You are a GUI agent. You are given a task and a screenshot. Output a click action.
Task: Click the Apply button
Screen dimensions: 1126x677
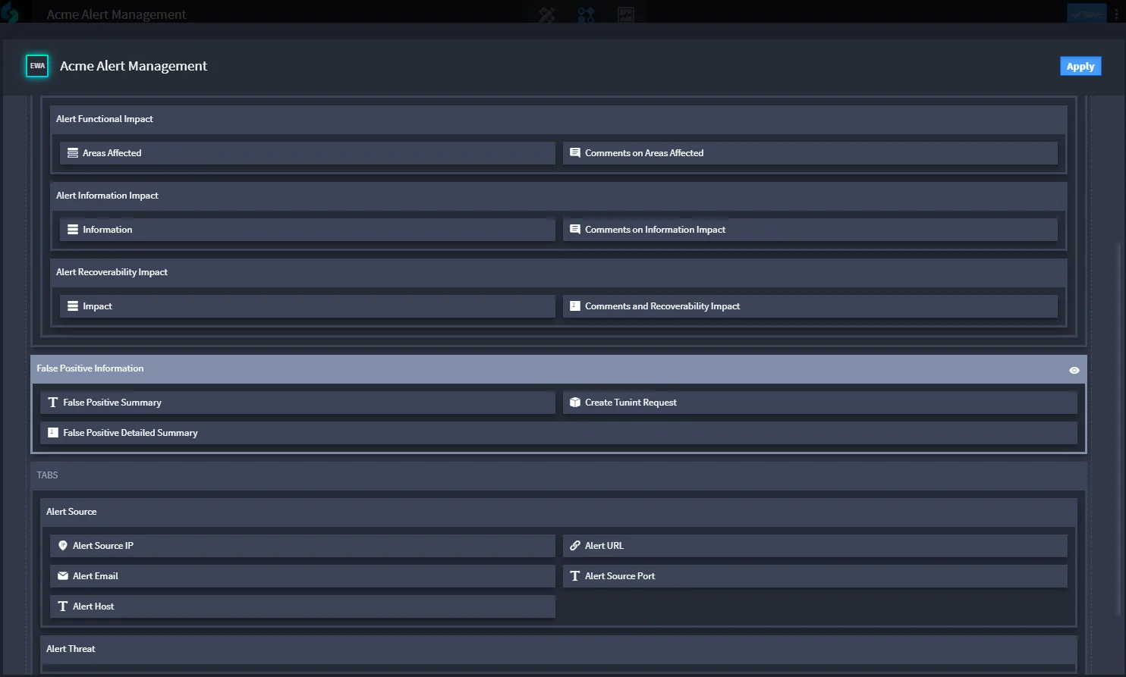(x=1080, y=66)
